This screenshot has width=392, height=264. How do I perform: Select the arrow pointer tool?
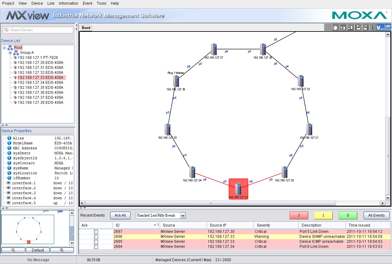(328, 27)
